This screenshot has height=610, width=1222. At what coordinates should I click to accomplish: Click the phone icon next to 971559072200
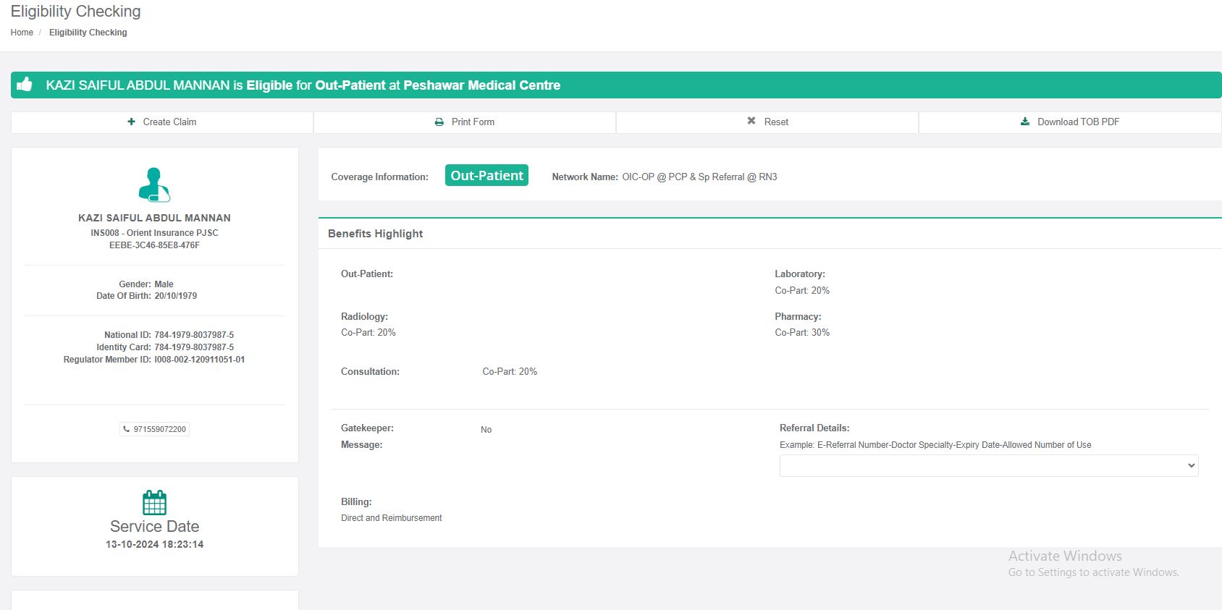pyautogui.click(x=127, y=429)
